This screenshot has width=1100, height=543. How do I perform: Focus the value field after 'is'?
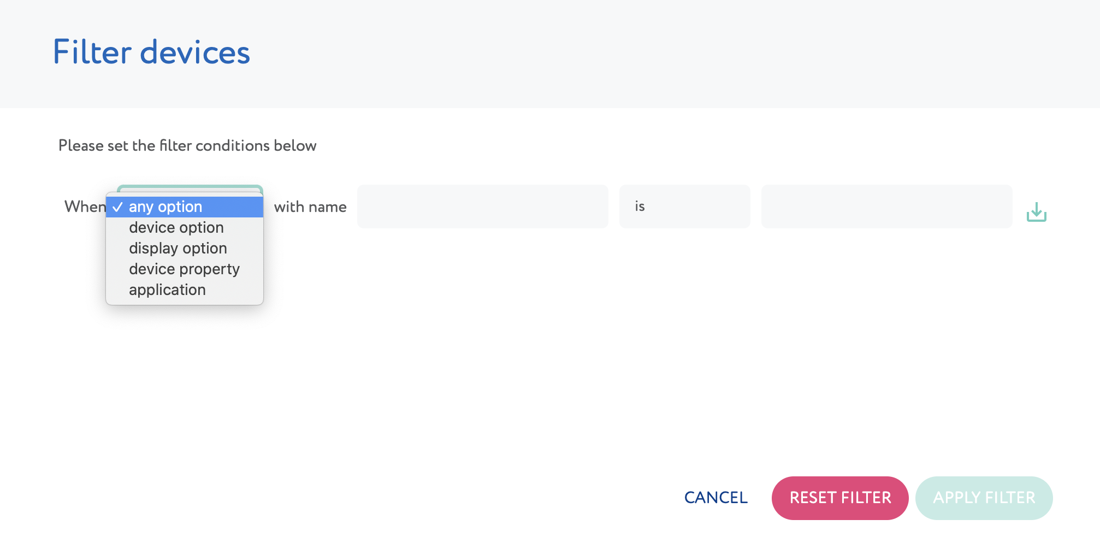point(886,206)
